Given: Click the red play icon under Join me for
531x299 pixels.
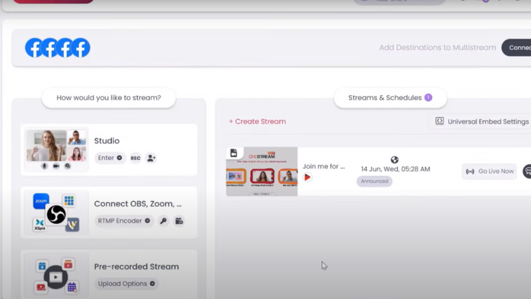Looking at the screenshot, I should tap(307, 177).
